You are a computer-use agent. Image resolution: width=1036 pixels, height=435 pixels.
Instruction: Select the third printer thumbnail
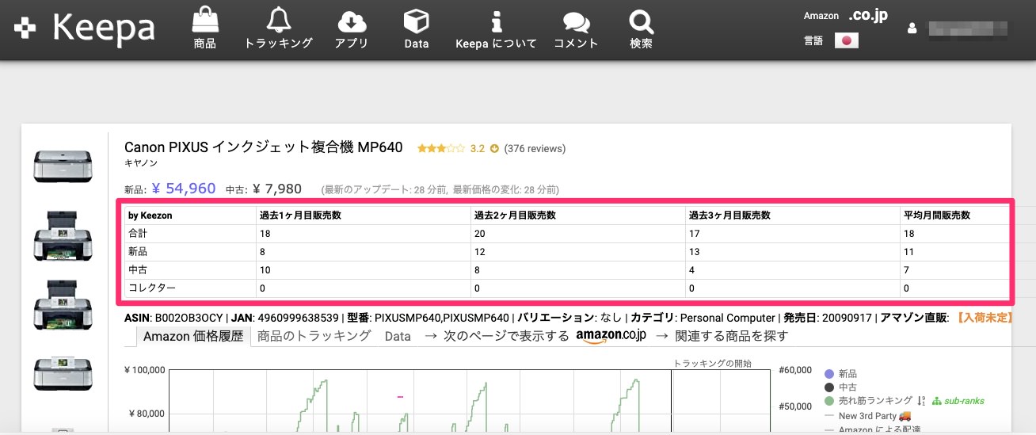tap(63, 304)
